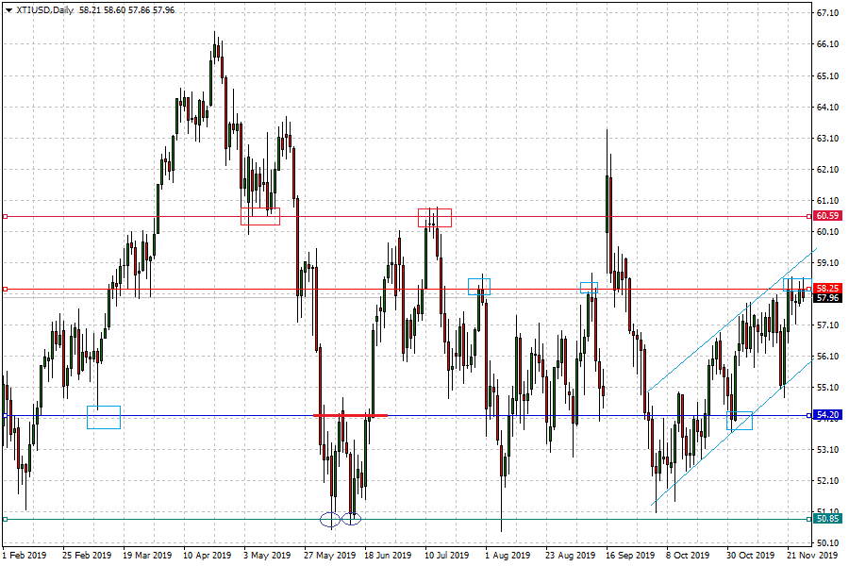Grab the left handle of the teal 50.85 line
The height and width of the screenshot is (566, 849).
pos(5,520)
